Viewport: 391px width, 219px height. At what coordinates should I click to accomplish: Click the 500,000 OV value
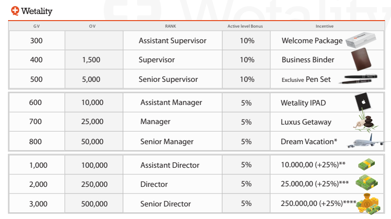(94, 204)
